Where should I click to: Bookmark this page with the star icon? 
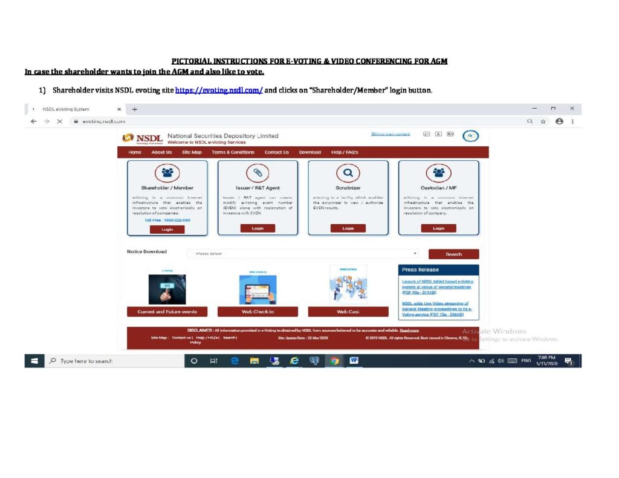[543, 121]
